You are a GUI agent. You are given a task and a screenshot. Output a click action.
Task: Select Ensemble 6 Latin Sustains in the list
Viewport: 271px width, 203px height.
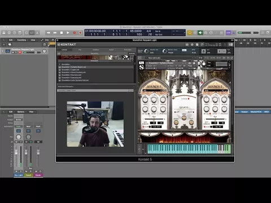tap(97, 80)
